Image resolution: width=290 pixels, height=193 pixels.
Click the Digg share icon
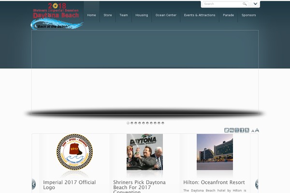232,130
